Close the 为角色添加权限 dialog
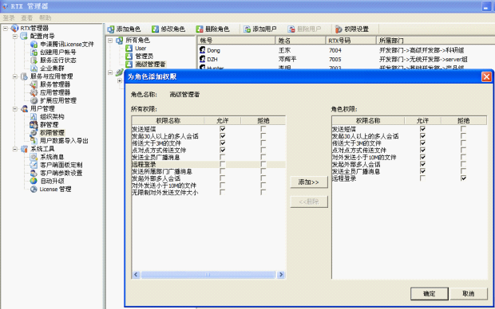Screen dimensions: 495x309 (486, 76)
